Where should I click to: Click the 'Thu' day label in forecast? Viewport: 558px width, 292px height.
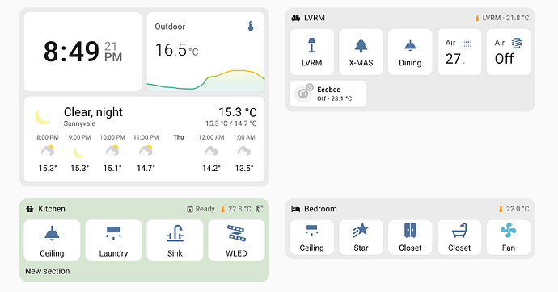(x=179, y=137)
